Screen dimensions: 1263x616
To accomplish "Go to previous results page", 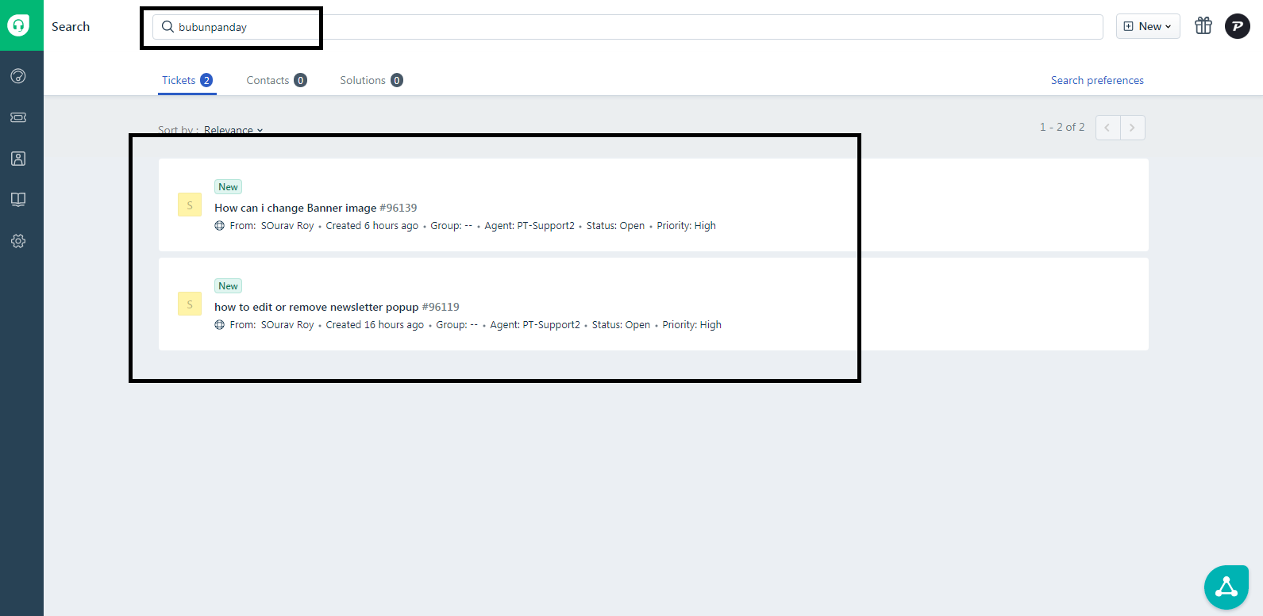I will (1107, 128).
